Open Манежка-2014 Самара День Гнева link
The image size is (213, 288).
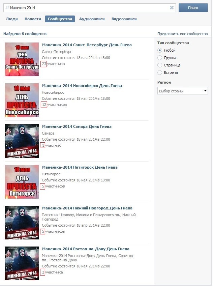click(x=77, y=126)
